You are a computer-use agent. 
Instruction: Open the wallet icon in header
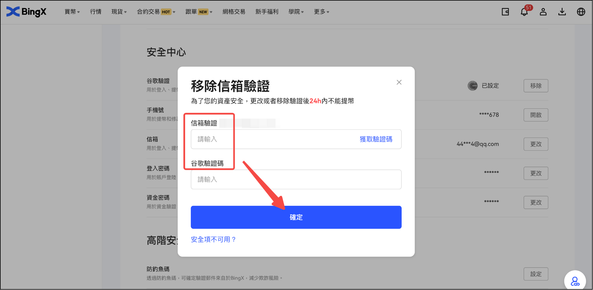(505, 12)
